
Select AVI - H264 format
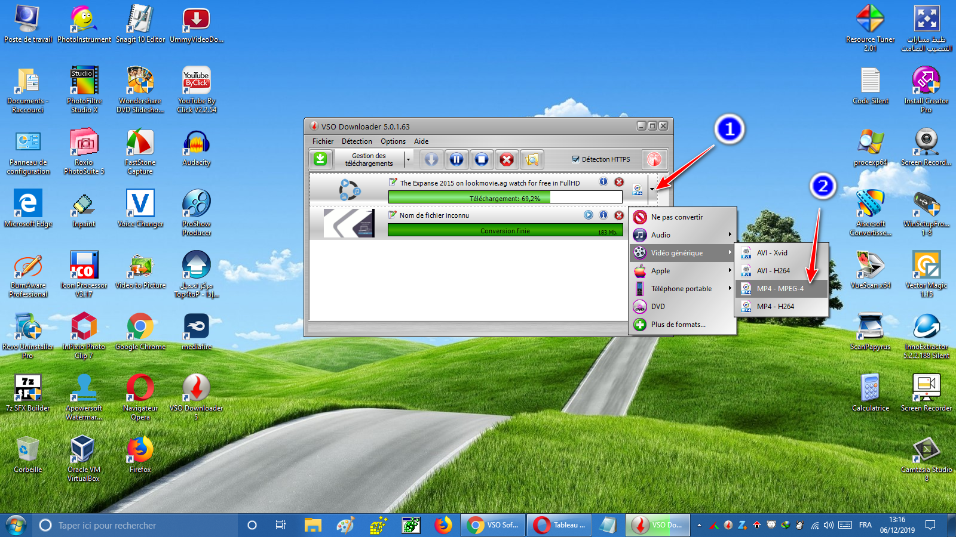pyautogui.click(x=782, y=271)
